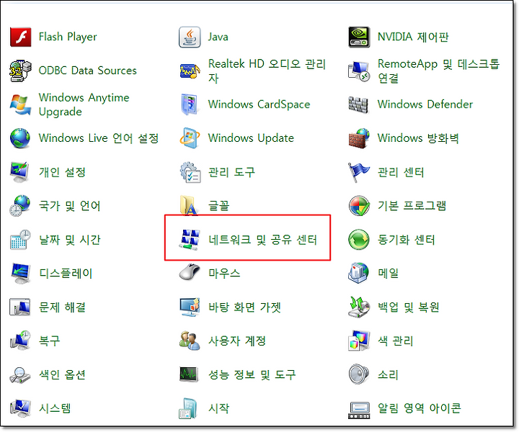Open the 글꼴 fonts folder icon
Image resolution: width=519 pixels, height=432 pixels.
[x=189, y=206]
